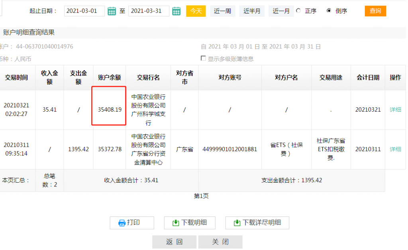This screenshot has width=408, height=250.
Task: Click the 关闭 close button
Action: (x=220, y=242)
